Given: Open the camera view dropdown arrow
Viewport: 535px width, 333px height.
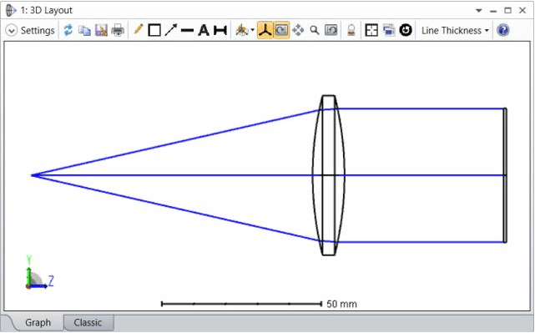Looking at the screenshot, I should [x=253, y=30].
